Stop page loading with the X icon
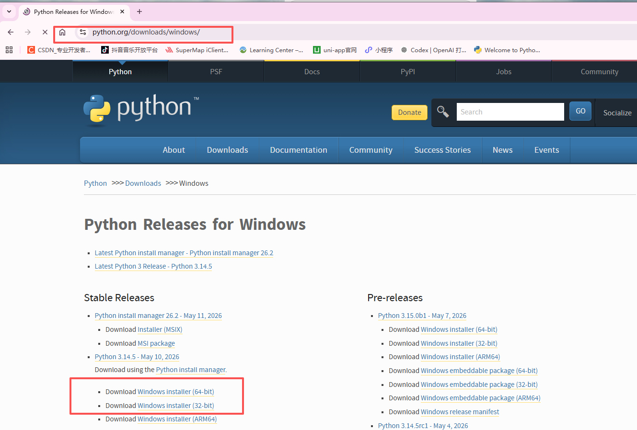This screenshot has height=430, width=637. click(x=45, y=32)
